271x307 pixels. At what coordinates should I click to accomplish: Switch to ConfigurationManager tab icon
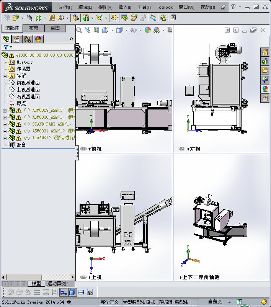[28, 39]
